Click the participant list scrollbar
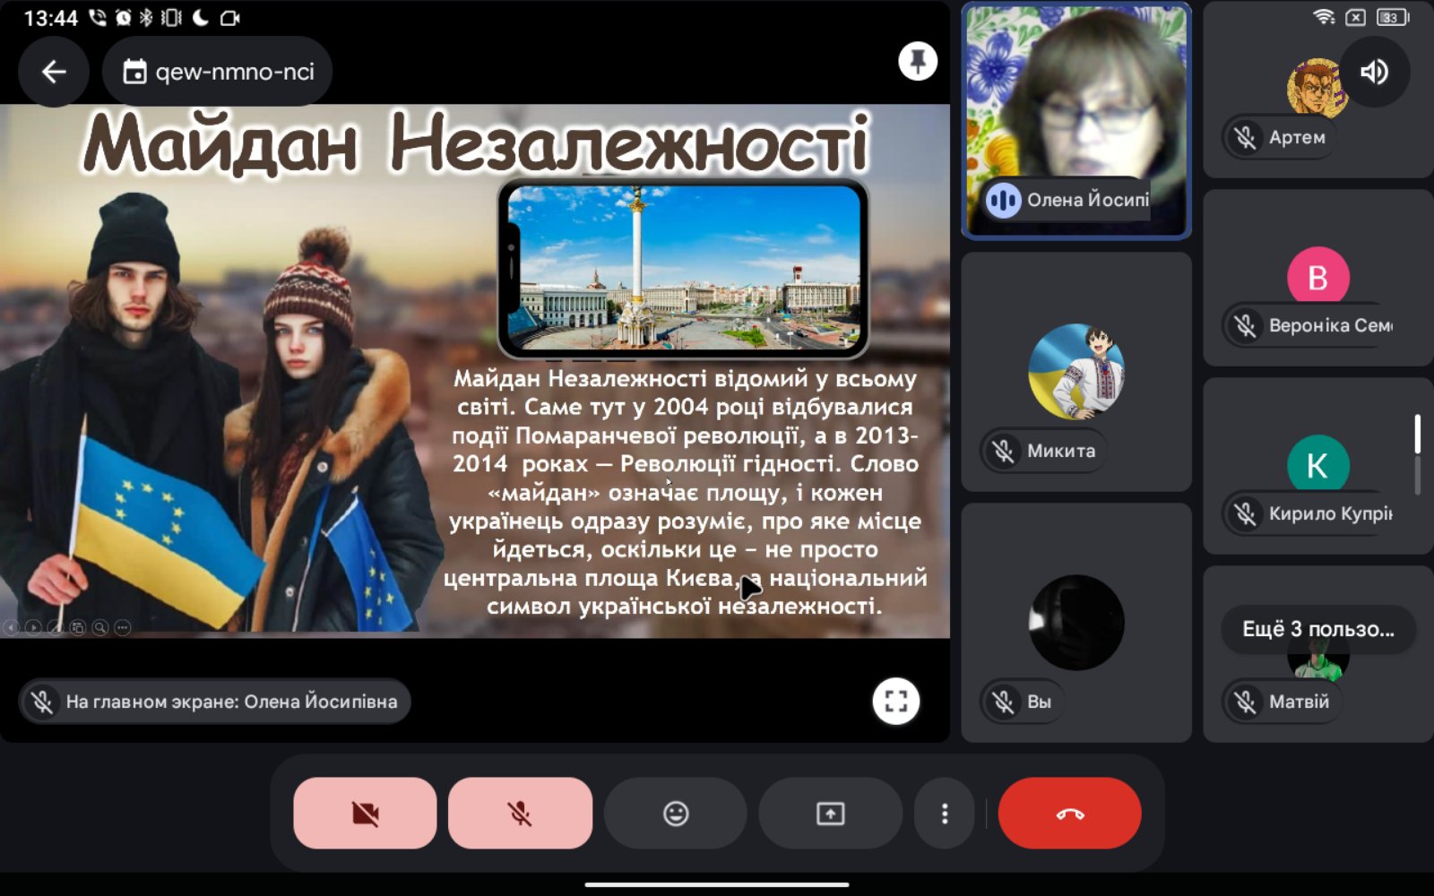This screenshot has height=896, width=1434. [x=1417, y=454]
